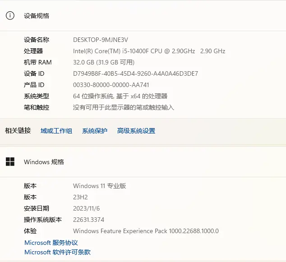The height and width of the screenshot is (262, 286).
Task: Click the 体验 label
Action: pos(30,231)
